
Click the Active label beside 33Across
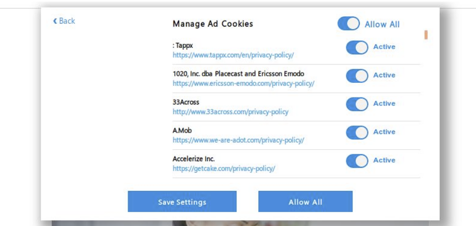[384, 103]
